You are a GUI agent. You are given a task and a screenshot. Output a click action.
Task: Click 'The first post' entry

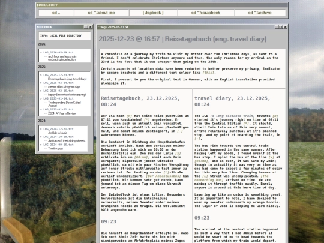click(55, 149)
